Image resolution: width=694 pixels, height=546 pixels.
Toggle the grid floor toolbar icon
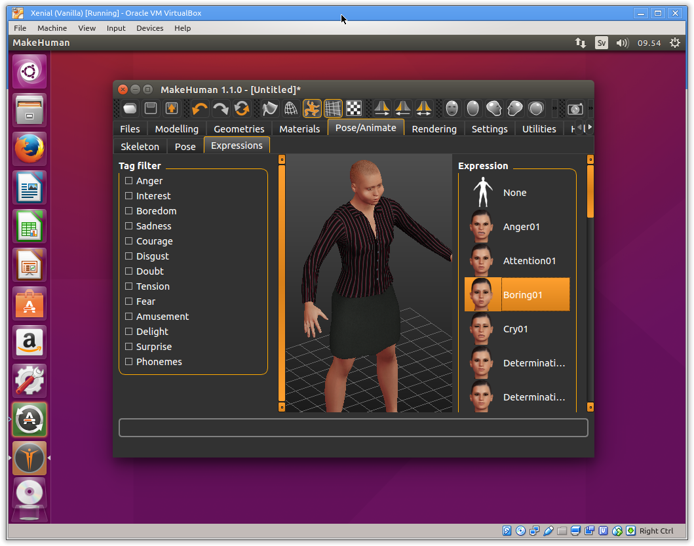333,108
